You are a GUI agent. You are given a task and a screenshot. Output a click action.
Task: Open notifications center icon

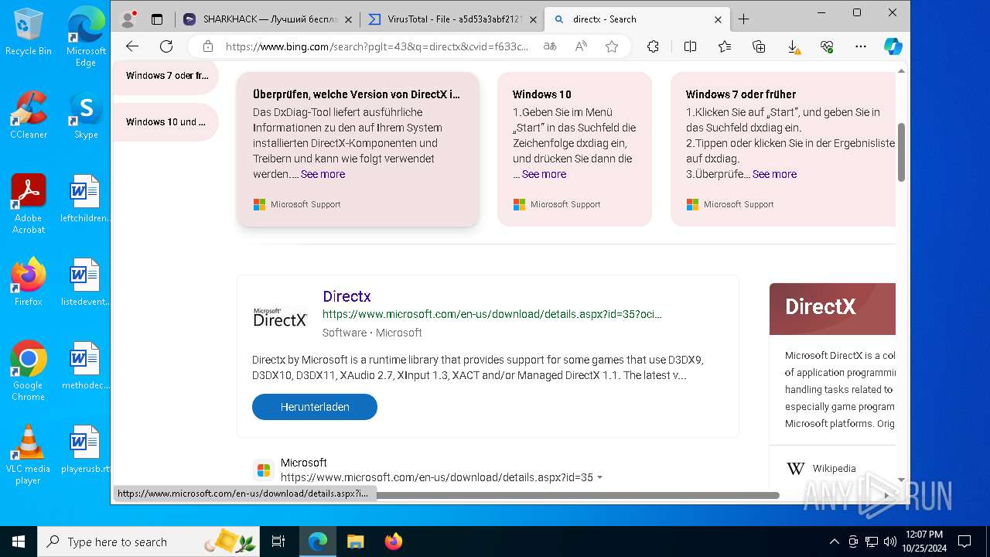point(964,542)
